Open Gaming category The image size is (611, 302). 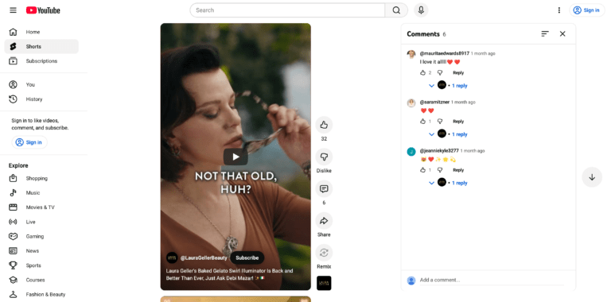tap(41, 236)
